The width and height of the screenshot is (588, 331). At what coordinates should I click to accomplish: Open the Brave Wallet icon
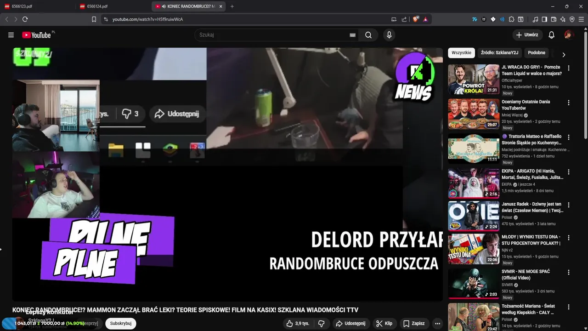pos(554,19)
